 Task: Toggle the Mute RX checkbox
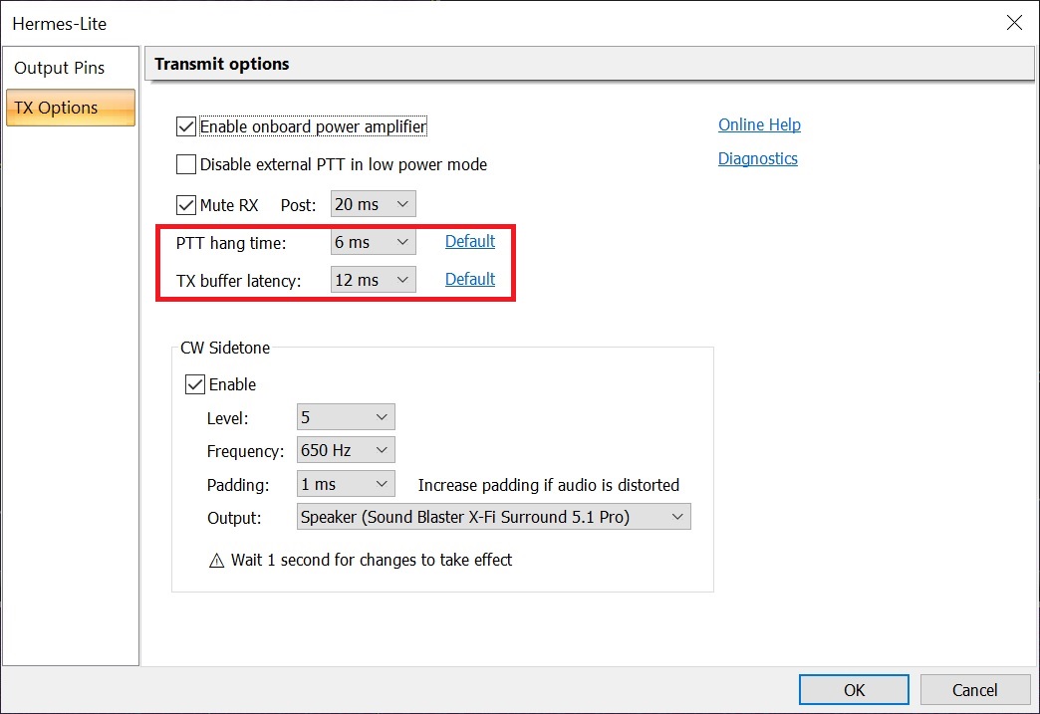click(186, 205)
